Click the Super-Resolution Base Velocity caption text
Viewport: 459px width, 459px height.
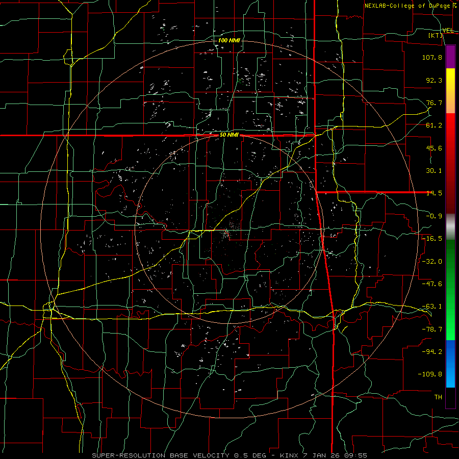229,455
